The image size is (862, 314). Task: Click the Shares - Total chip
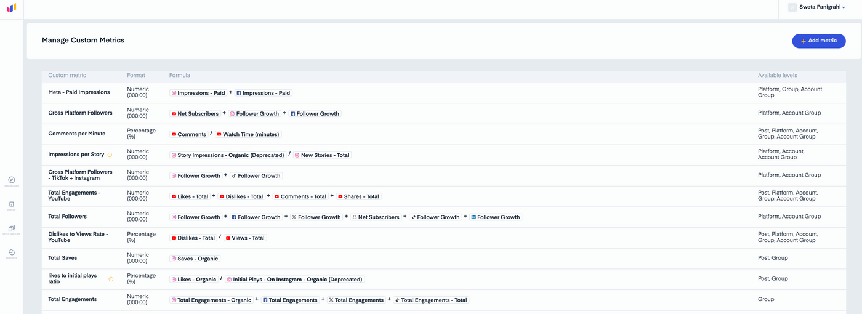click(358, 196)
